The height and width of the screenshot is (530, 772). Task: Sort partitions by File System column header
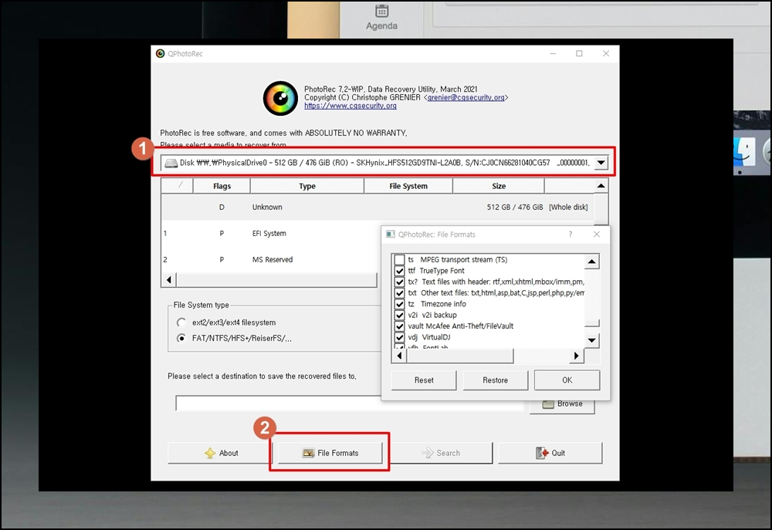[x=408, y=186]
